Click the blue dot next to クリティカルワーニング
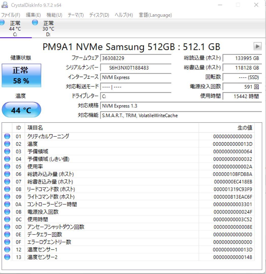The image size is (266, 274). click(7, 136)
